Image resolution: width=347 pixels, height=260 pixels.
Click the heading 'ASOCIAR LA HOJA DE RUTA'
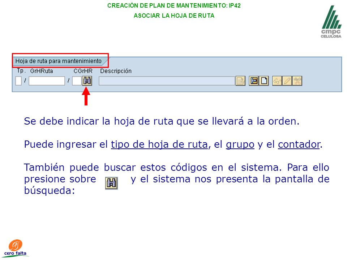pyautogui.click(x=174, y=16)
